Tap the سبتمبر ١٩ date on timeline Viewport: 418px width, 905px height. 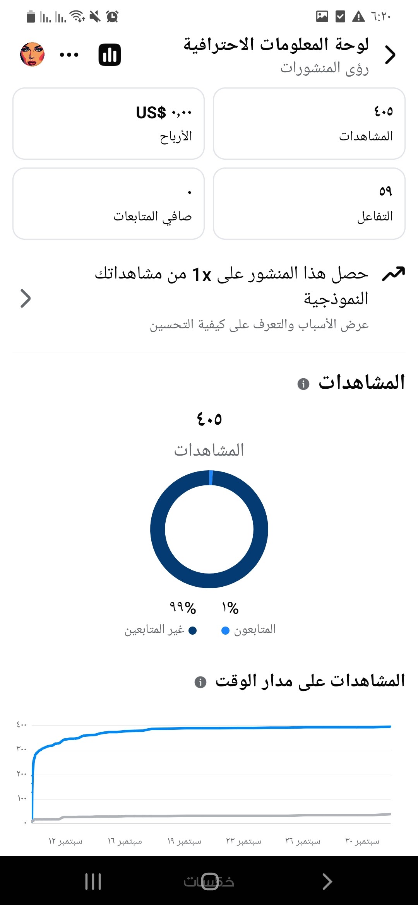(184, 841)
